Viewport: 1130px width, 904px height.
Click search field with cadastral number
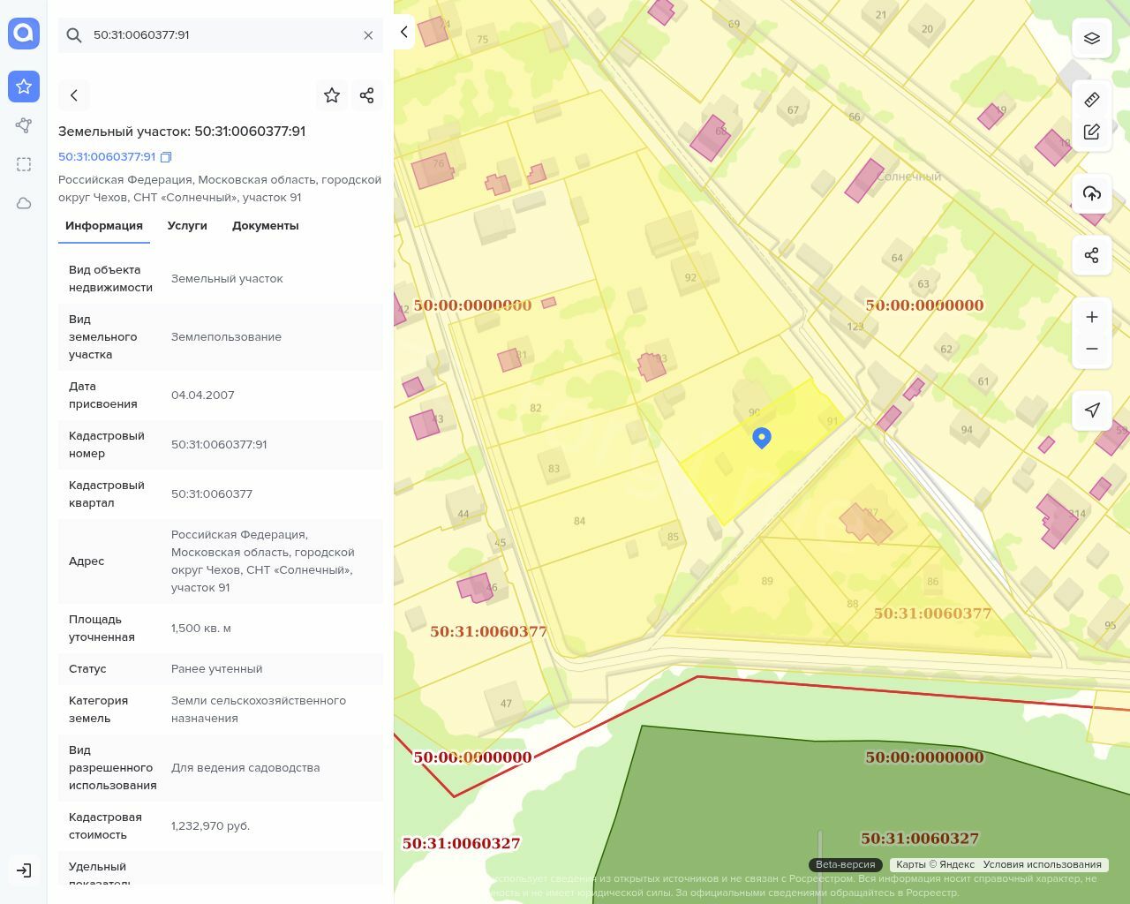(x=221, y=35)
